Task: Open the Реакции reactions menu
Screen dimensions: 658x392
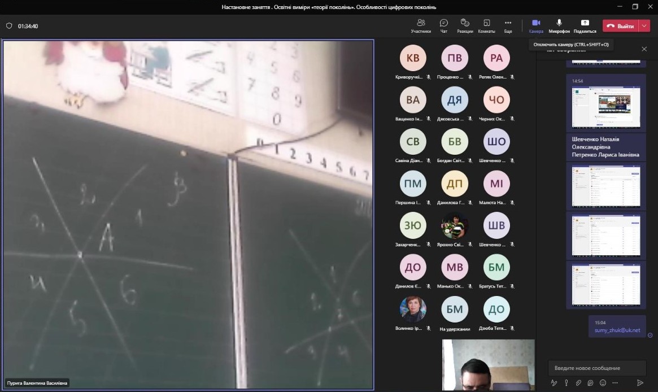Action: tap(465, 25)
